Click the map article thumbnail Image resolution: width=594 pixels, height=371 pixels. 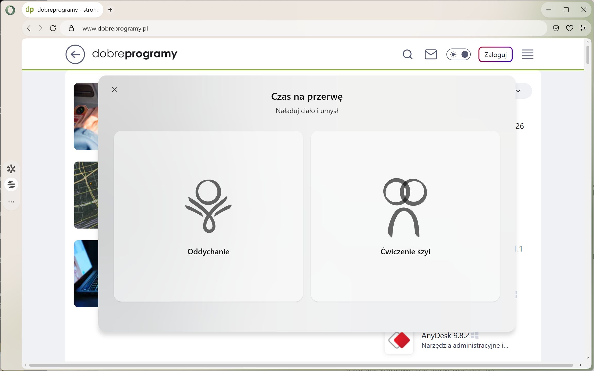[x=86, y=195]
